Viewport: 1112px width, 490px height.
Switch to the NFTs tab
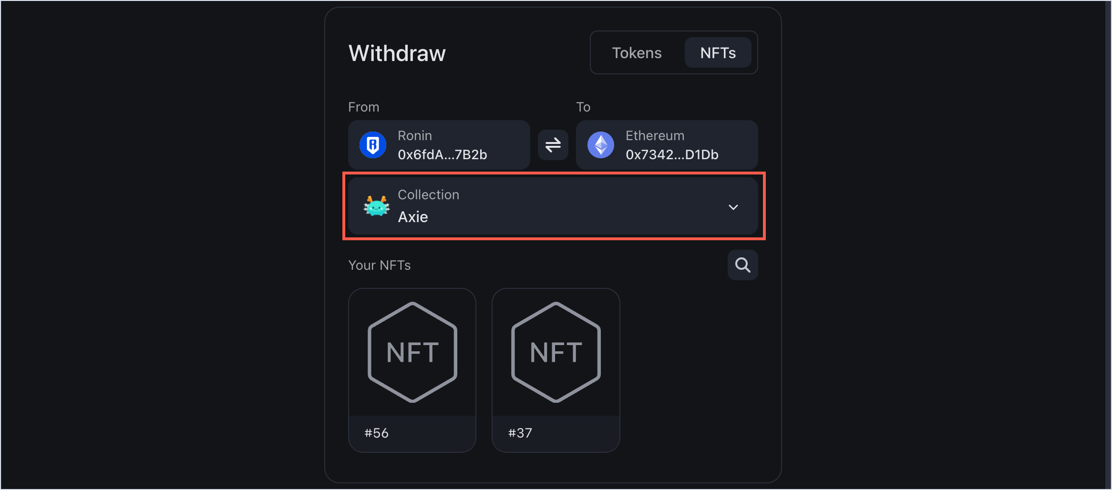718,52
